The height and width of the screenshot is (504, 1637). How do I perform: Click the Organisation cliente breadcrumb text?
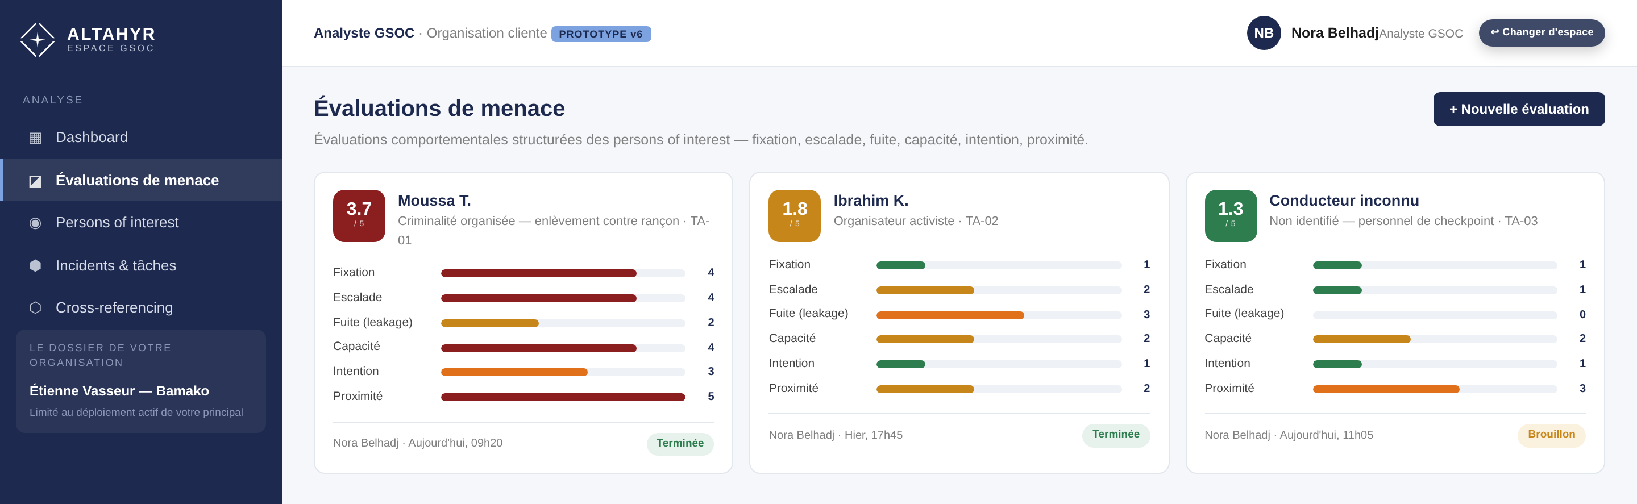pyautogui.click(x=487, y=33)
